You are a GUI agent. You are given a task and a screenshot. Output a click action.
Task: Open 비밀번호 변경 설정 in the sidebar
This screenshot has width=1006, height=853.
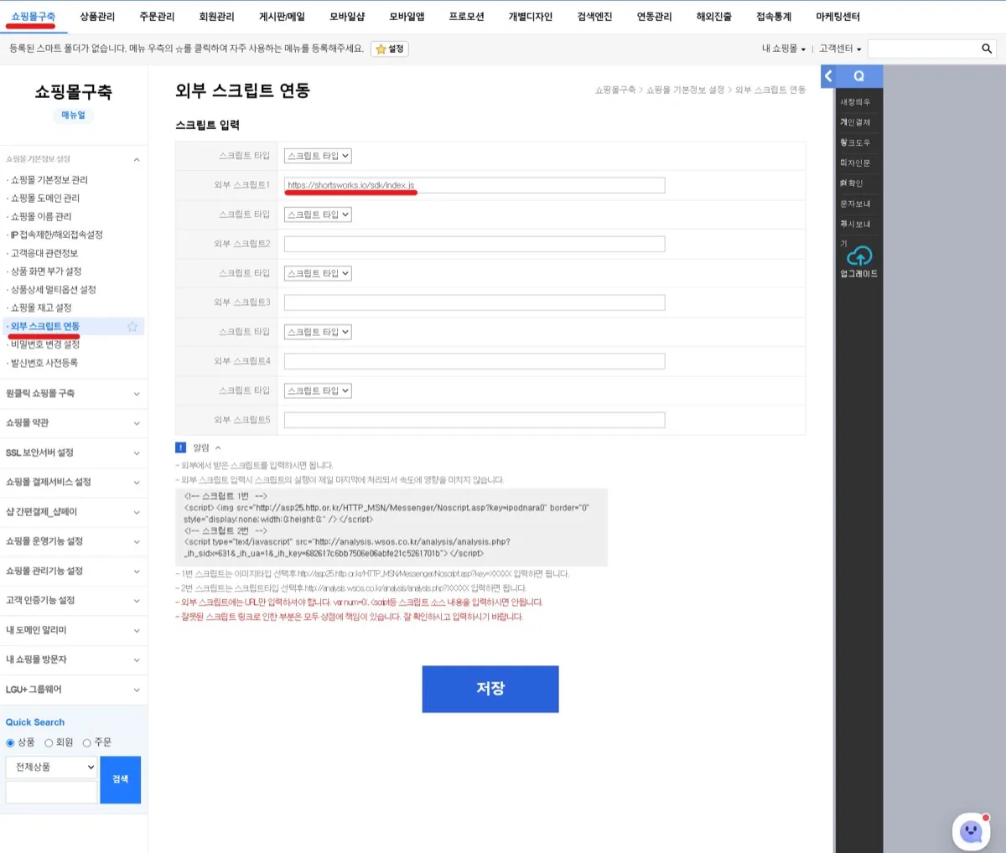44,345
